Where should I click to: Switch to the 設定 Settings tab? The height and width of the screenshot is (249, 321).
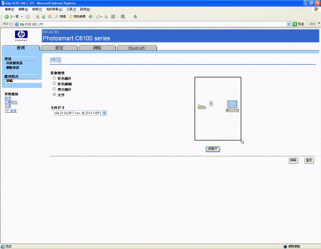(59, 48)
